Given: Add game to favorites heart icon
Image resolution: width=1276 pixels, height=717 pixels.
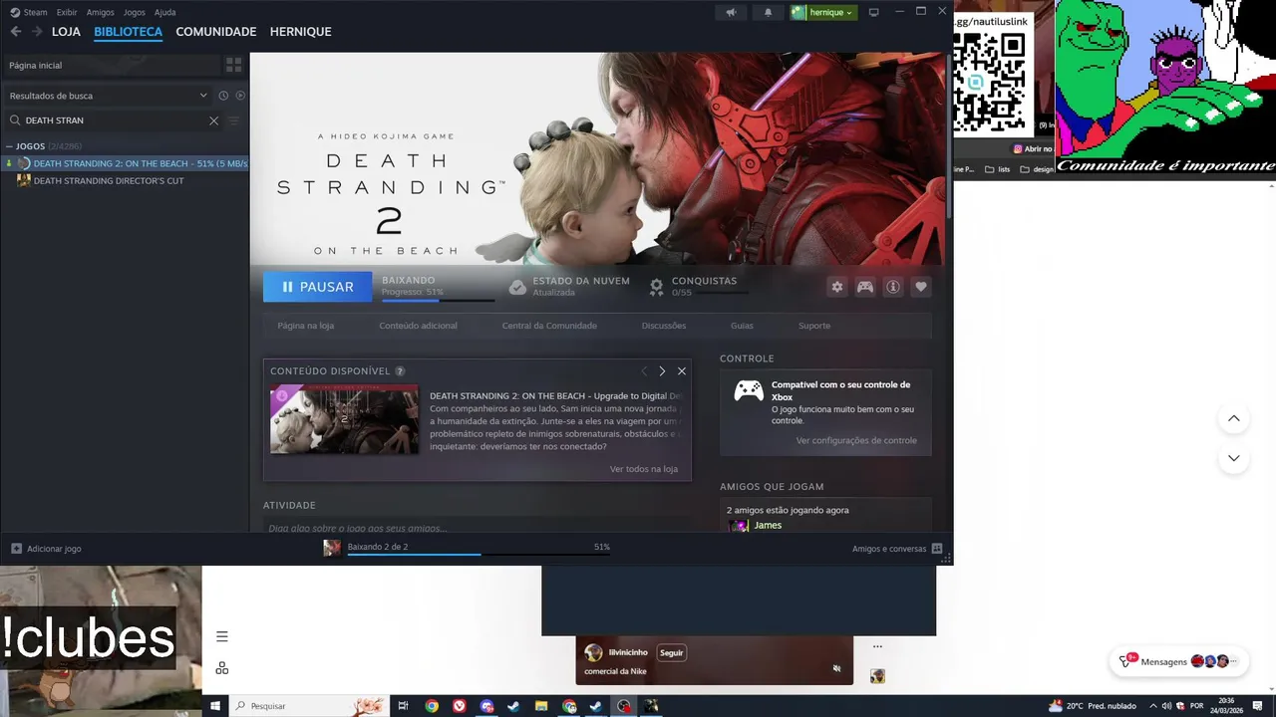Looking at the screenshot, I should [x=921, y=287].
